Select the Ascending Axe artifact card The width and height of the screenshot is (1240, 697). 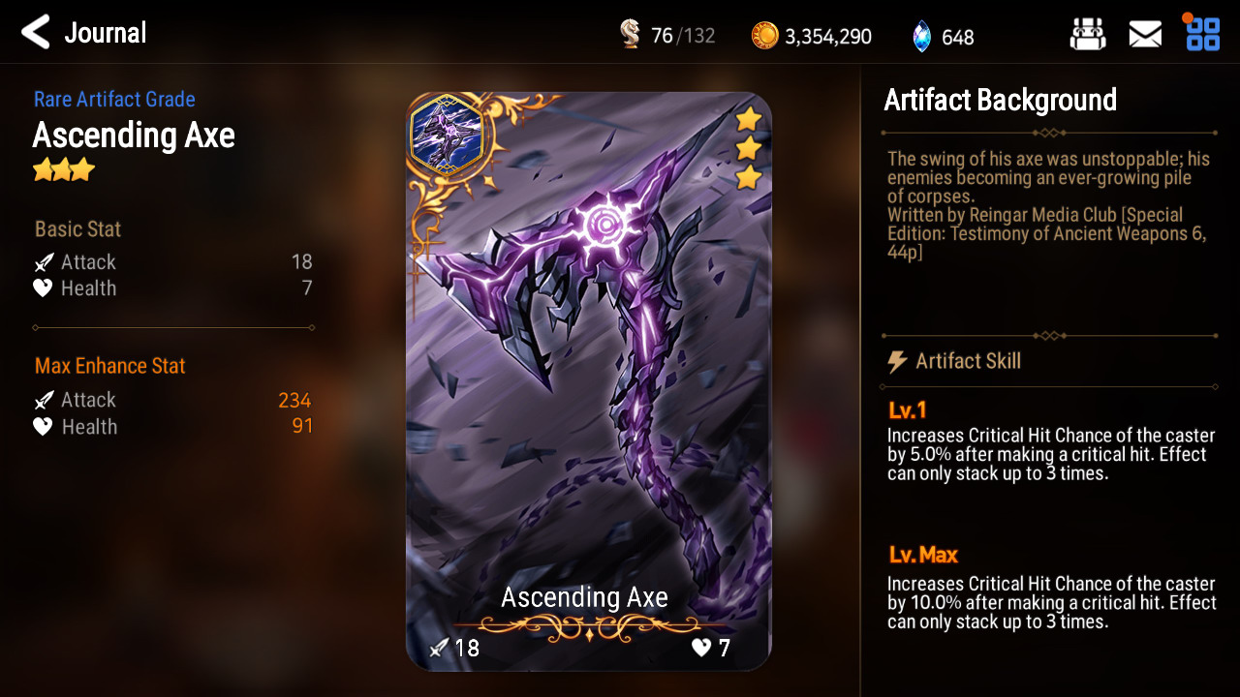point(589,381)
